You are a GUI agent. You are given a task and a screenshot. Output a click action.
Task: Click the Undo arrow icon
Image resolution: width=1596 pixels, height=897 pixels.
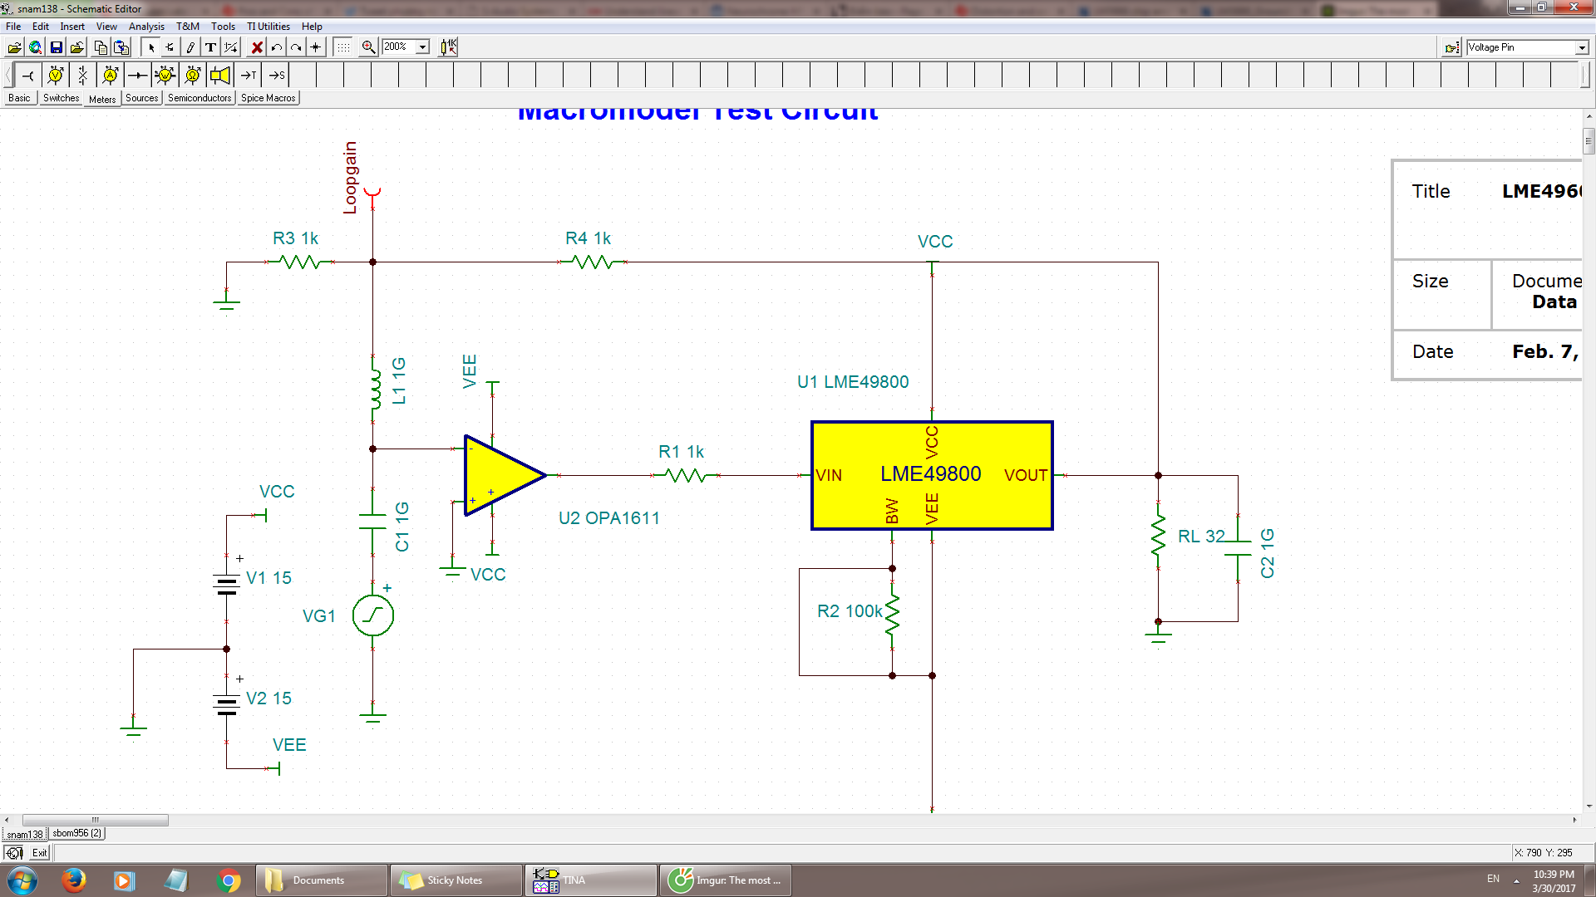pos(277,47)
